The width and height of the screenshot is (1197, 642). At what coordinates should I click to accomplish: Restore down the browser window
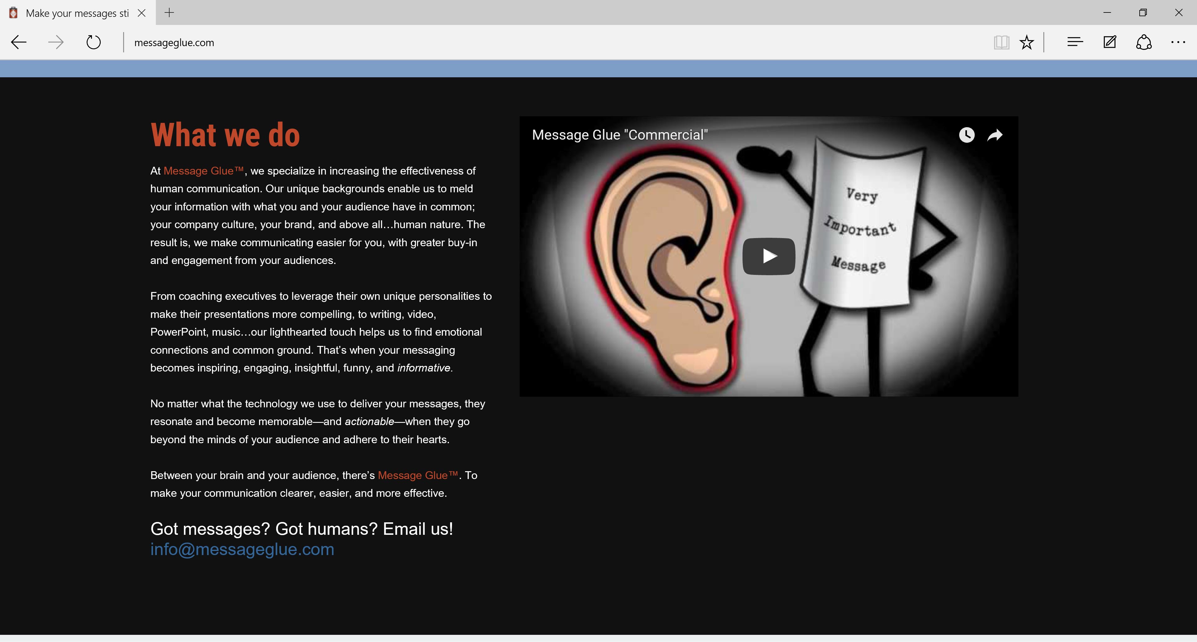1143,12
